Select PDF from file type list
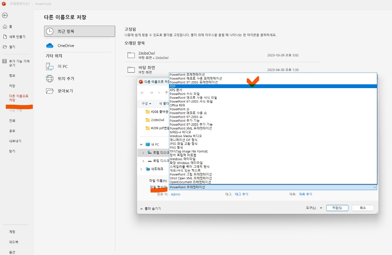Viewport: 392px width, 255px height. pyautogui.click(x=273, y=86)
